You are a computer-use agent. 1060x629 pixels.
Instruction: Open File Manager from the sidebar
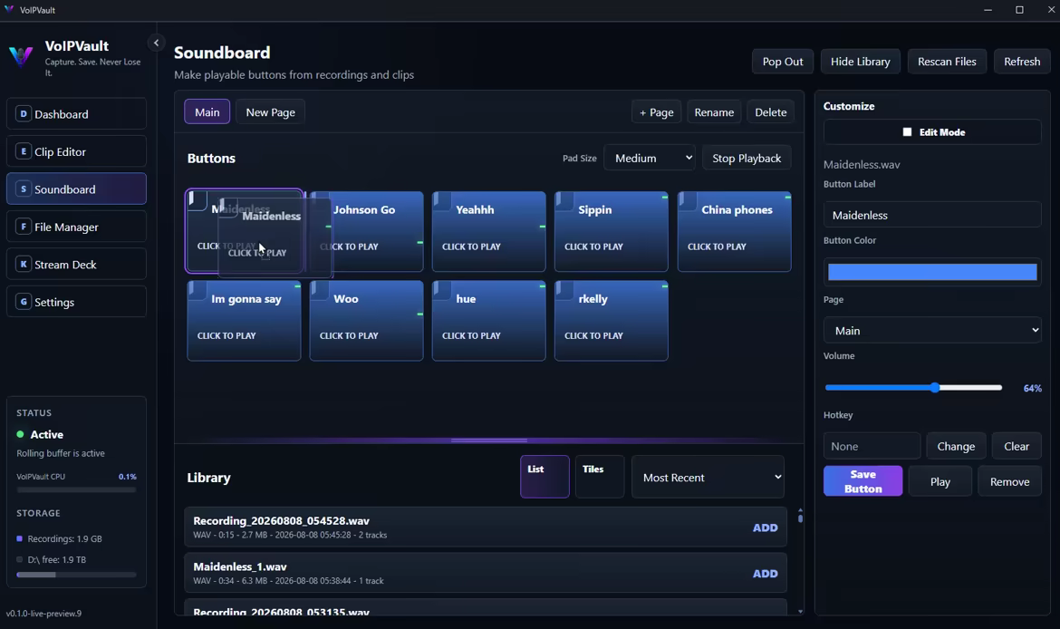tap(76, 227)
